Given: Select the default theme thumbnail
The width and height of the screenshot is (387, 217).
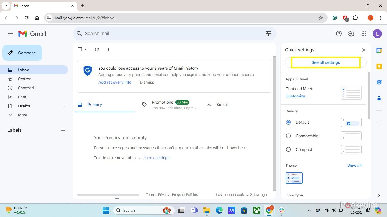Looking at the screenshot, I should (x=294, y=178).
